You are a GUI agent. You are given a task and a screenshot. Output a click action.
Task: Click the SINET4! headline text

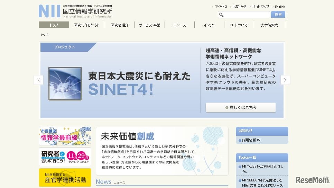click(x=121, y=89)
